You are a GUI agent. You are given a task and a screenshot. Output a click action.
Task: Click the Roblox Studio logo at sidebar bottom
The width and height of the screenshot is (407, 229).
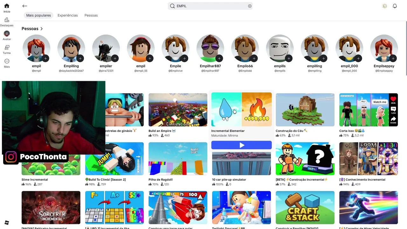(x=7, y=222)
